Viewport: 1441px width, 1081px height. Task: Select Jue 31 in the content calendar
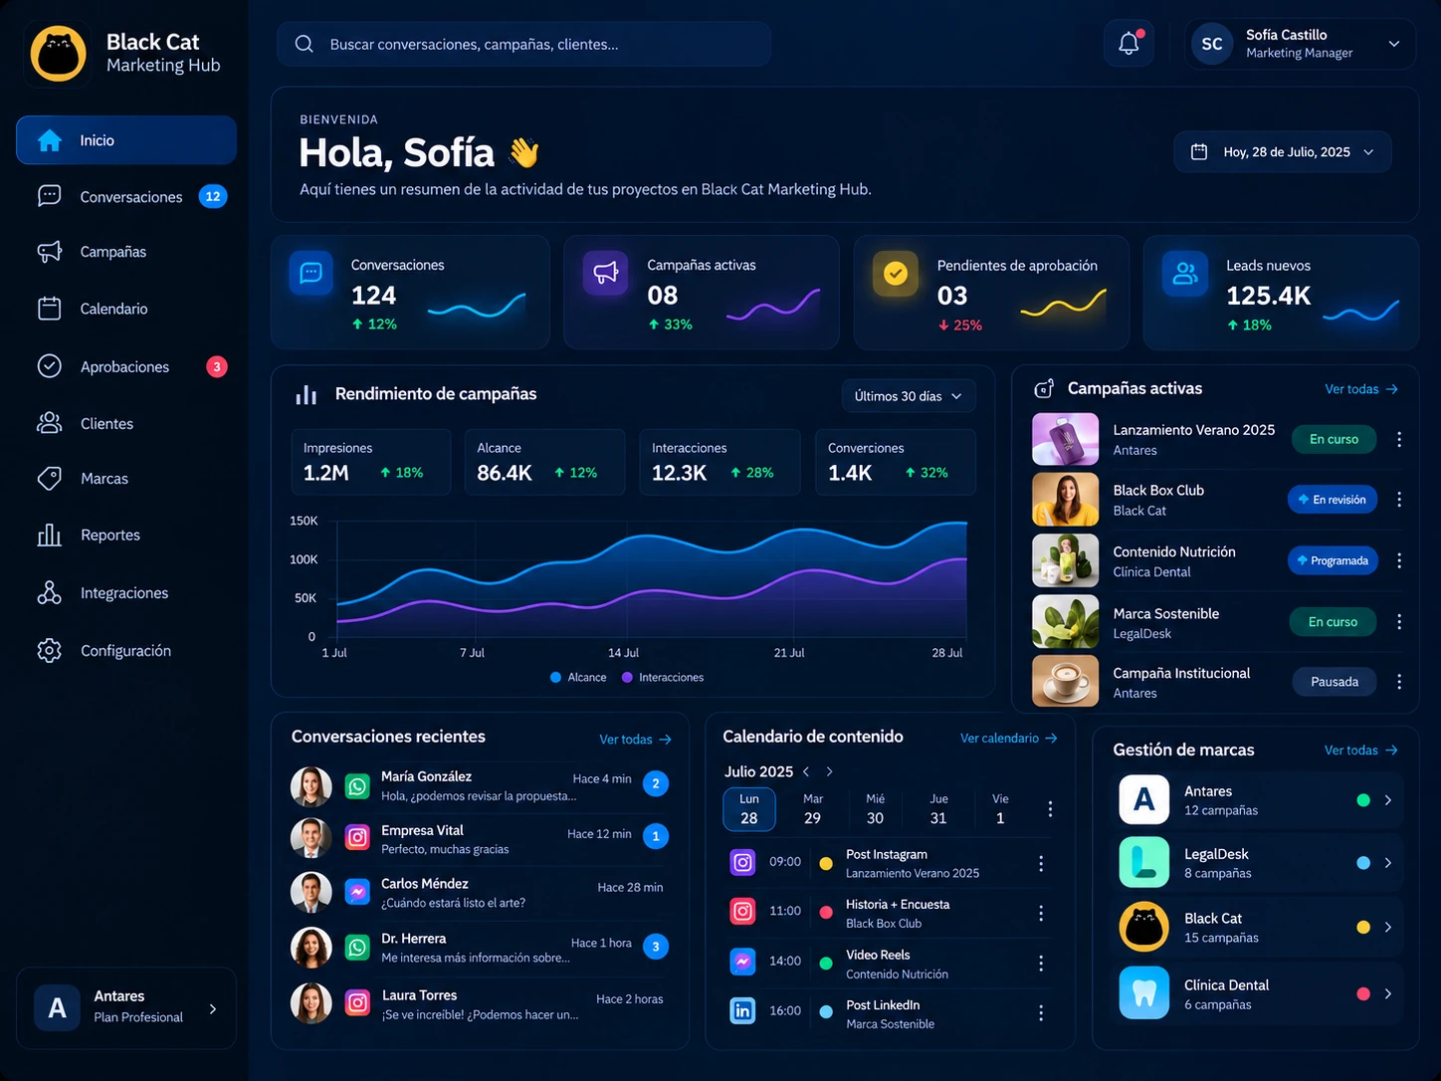[938, 809]
